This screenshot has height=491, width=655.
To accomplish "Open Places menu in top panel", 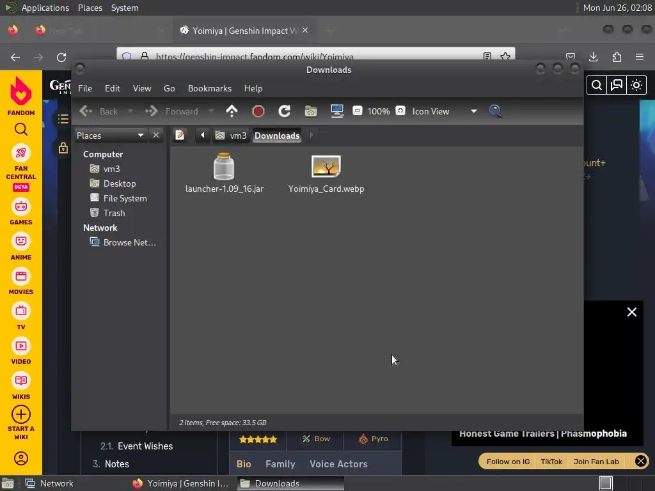I will point(90,8).
